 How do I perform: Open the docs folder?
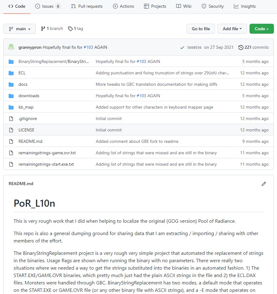(x=23, y=85)
